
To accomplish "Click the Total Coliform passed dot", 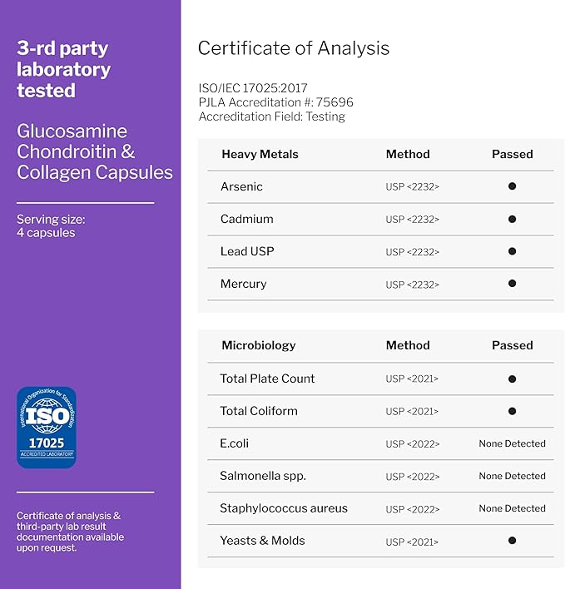I will tap(512, 411).
